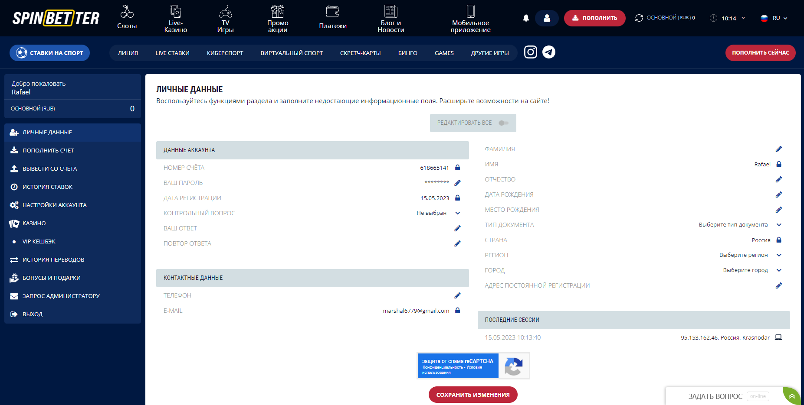
Task: Edit Телефон field pencil icon
Action: click(x=457, y=295)
